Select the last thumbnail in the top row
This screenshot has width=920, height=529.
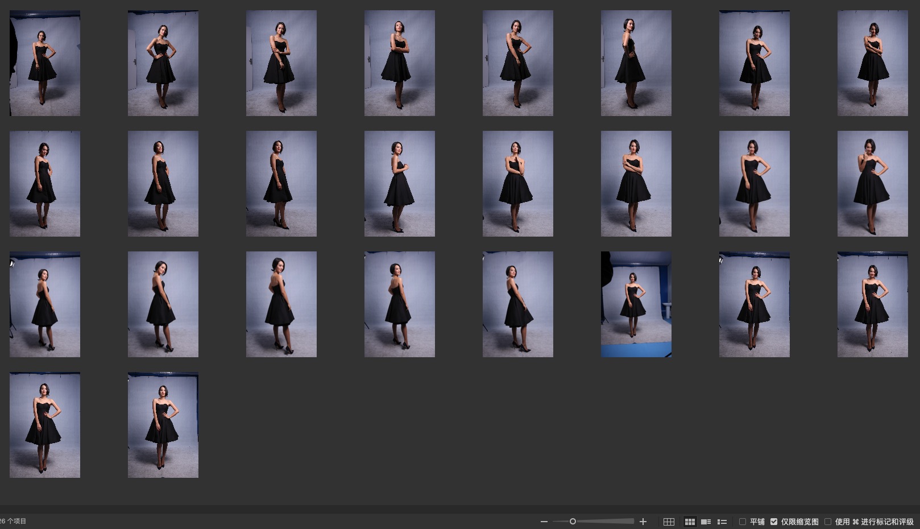point(872,63)
